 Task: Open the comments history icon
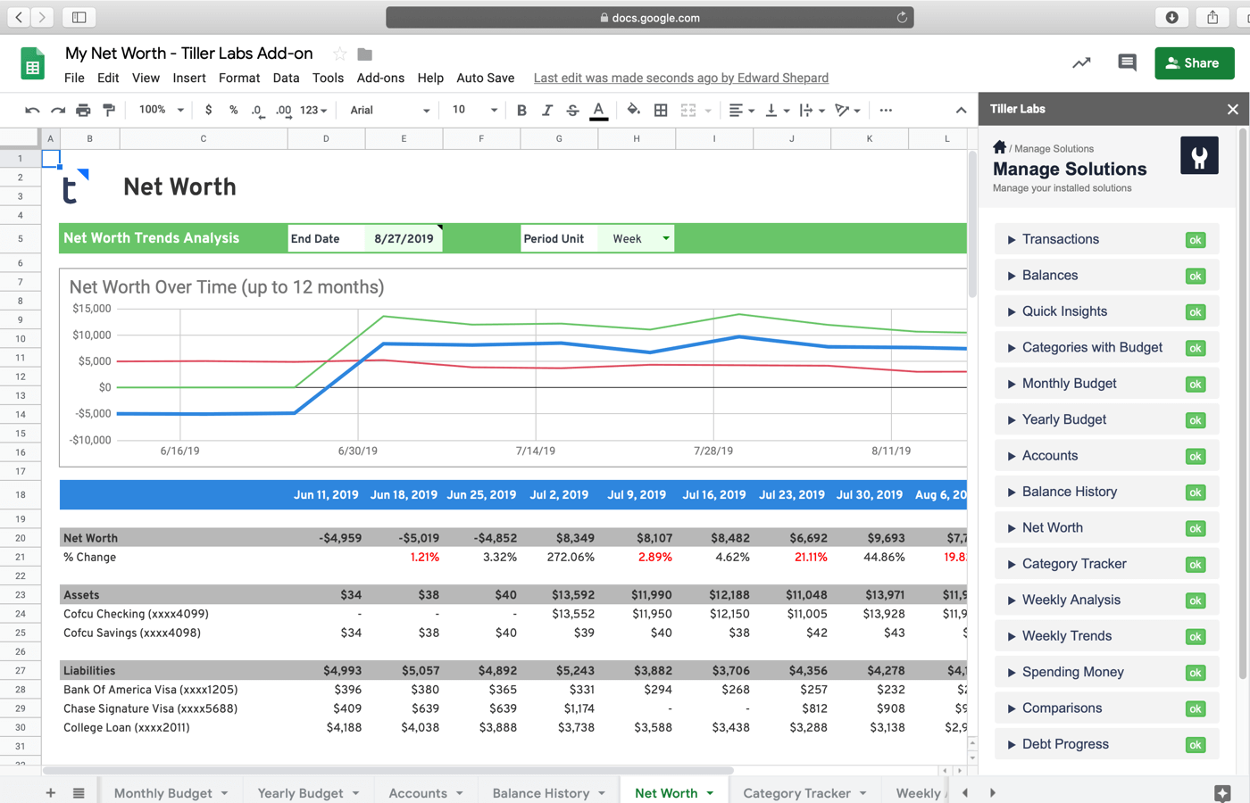1127,62
